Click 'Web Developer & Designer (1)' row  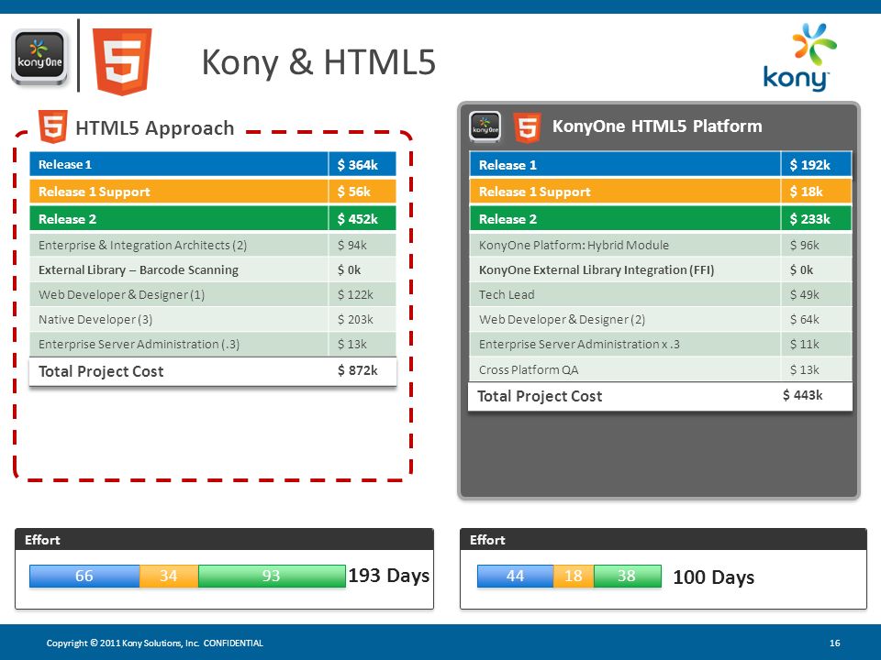pyautogui.click(x=212, y=294)
